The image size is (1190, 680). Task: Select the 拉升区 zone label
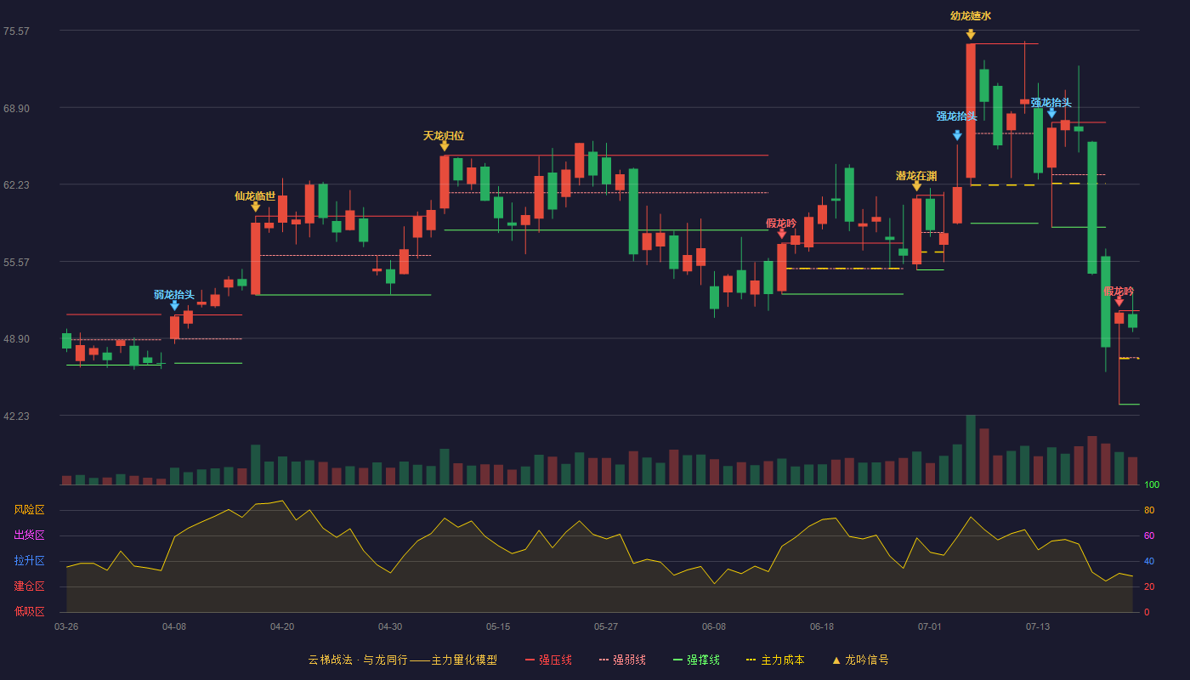(x=29, y=561)
